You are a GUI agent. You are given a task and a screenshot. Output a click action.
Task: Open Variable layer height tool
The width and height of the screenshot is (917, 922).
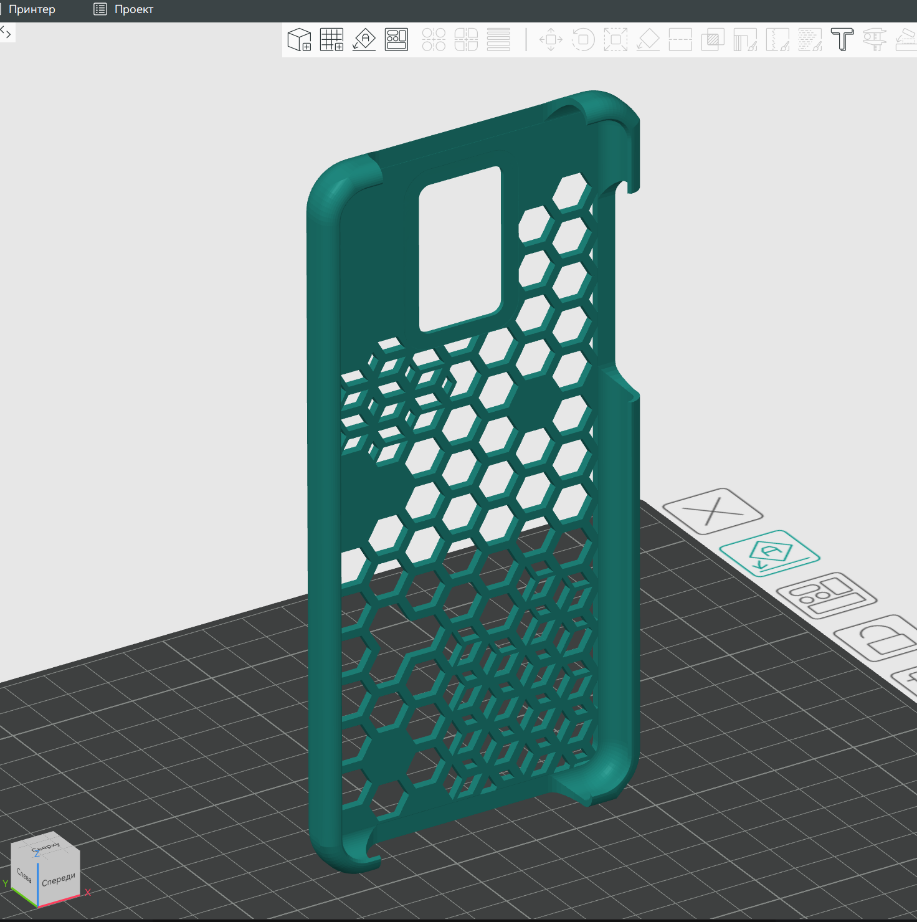[498, 40]
